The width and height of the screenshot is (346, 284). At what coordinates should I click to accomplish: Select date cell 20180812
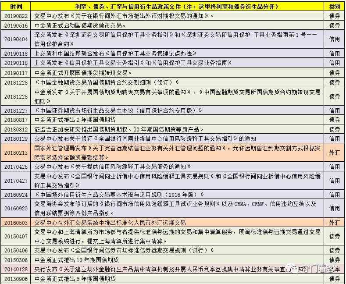coord(16,129)
